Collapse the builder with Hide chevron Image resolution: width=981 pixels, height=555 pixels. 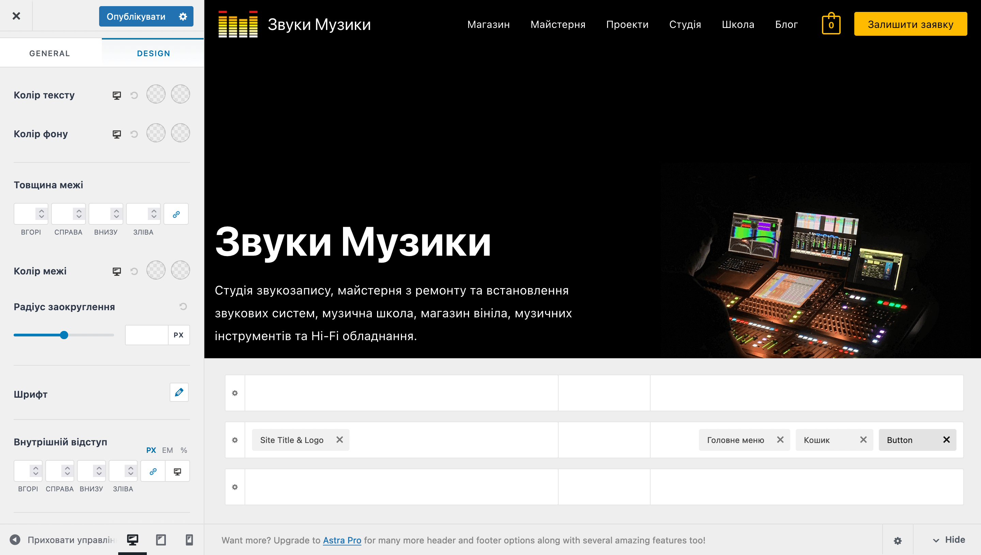[x=949, y=540]
